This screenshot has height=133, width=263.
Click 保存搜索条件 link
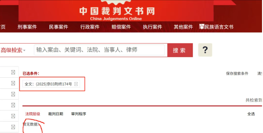(237, 73)
